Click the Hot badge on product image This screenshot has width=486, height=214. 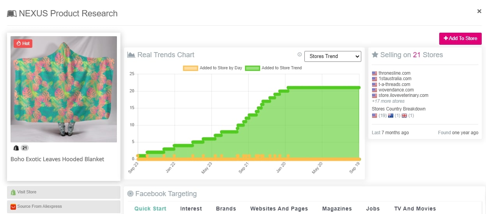23,44
